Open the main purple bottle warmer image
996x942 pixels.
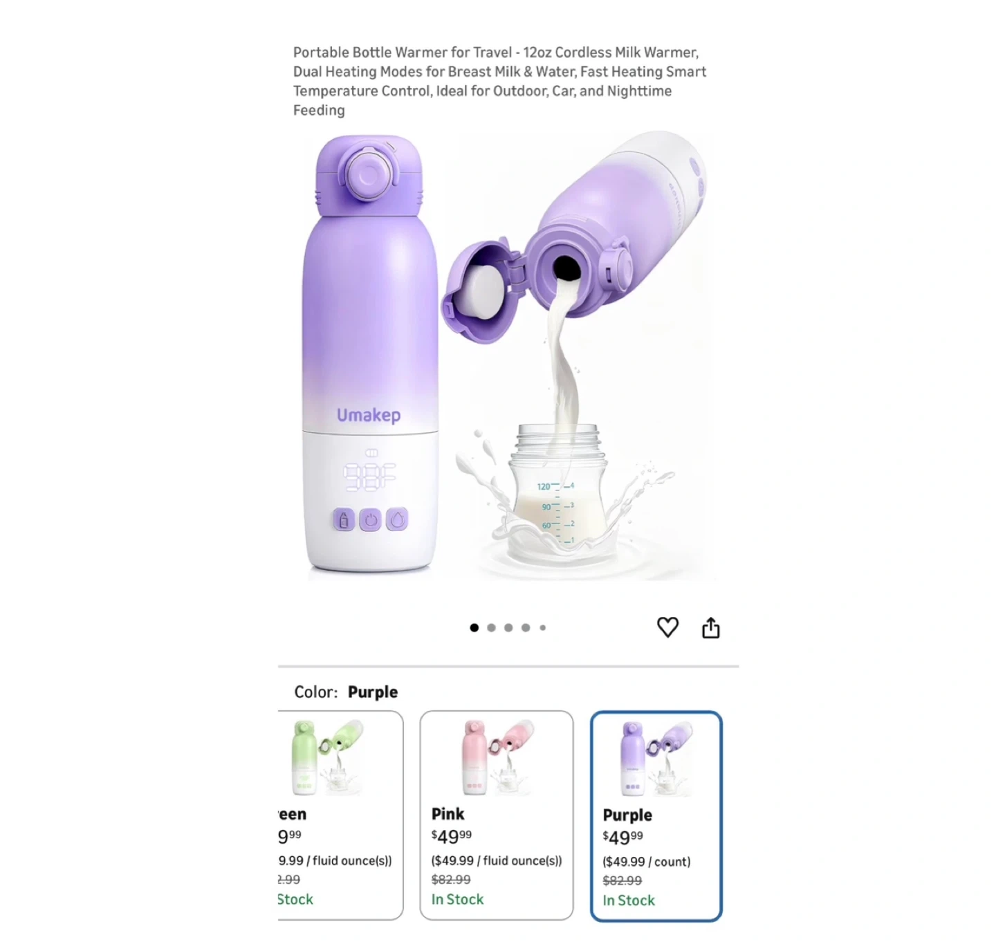(x=505, y=356)
